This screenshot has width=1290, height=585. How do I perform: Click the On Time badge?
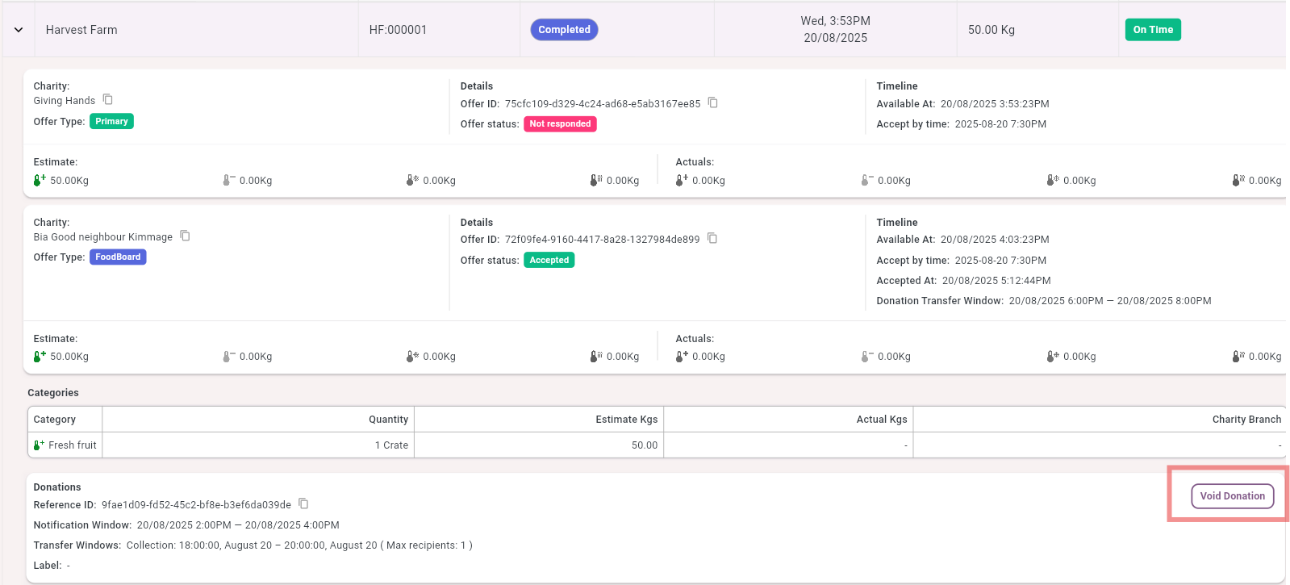click(1152, 30)
